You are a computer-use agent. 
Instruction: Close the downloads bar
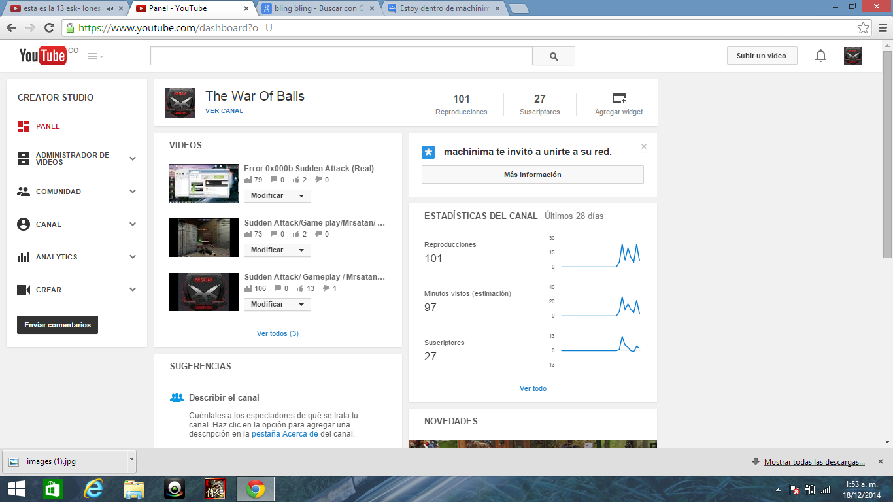click(x=881, y=461)
